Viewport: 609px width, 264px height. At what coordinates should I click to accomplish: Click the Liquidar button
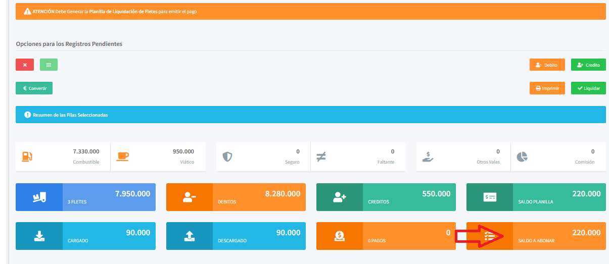[x=588, y=88]
